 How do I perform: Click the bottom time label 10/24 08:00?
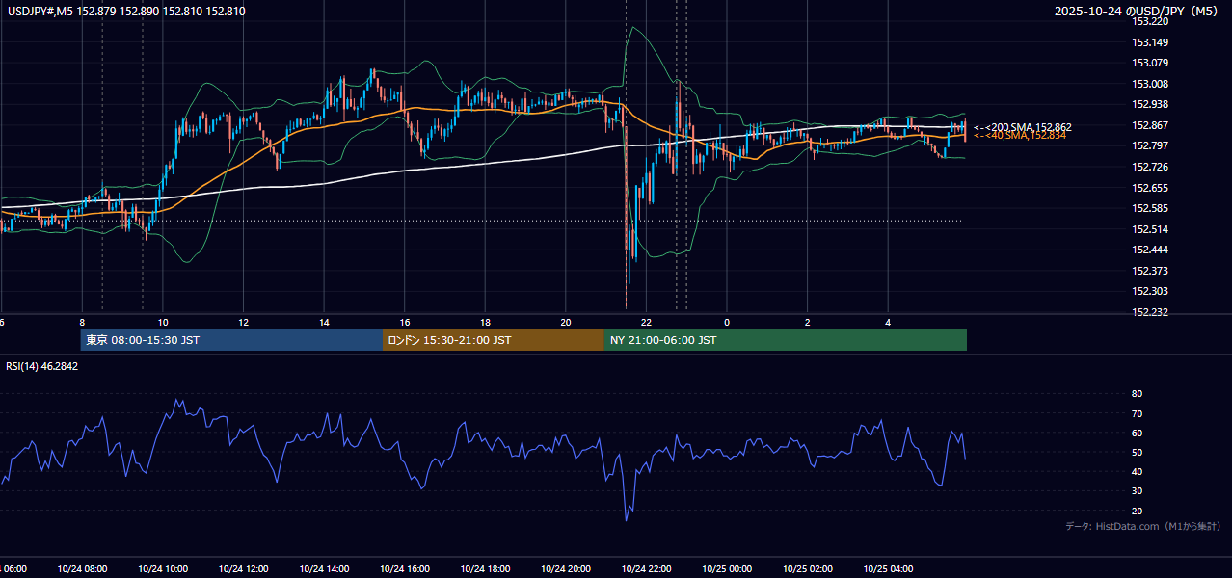82,569
